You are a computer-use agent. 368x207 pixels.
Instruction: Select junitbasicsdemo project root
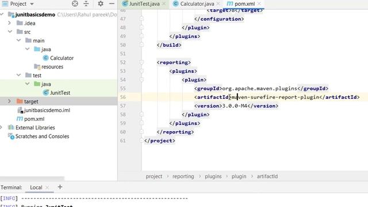35,14
